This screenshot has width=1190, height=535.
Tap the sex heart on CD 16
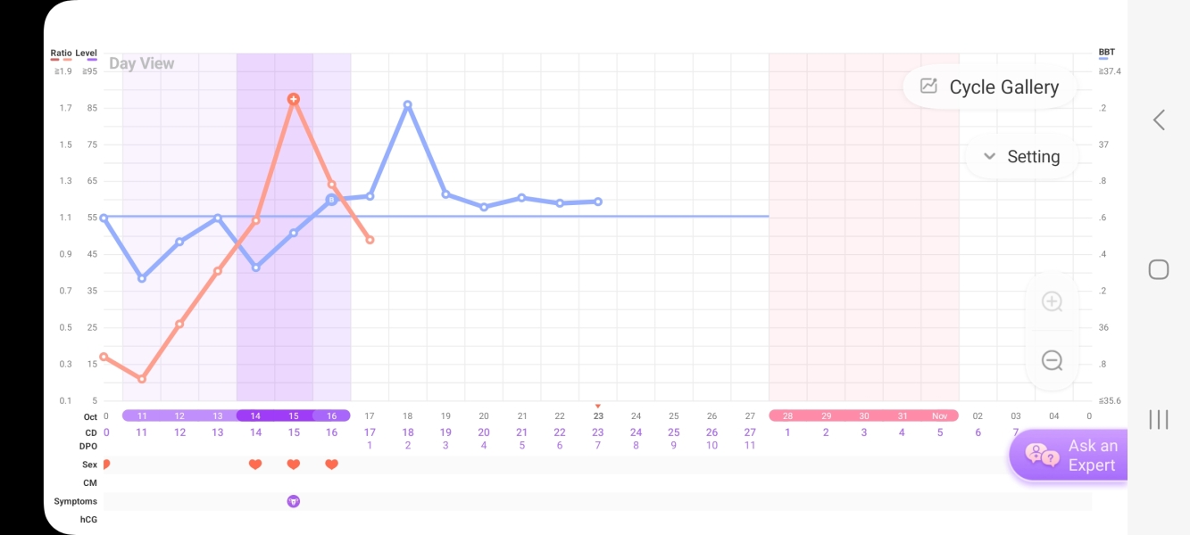pyautogui.click(x=331, y=465)
